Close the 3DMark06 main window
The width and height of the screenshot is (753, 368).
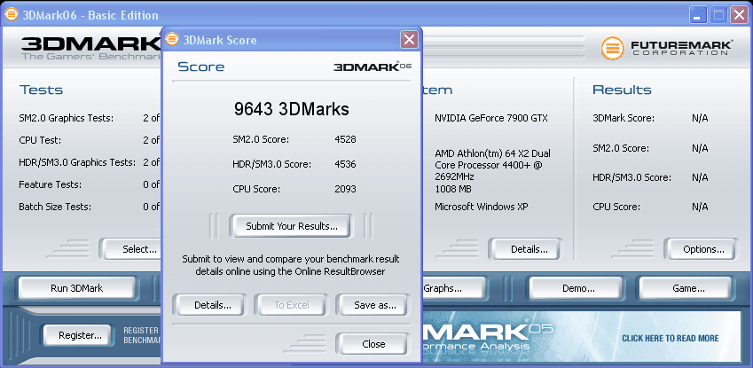point(739,15)
